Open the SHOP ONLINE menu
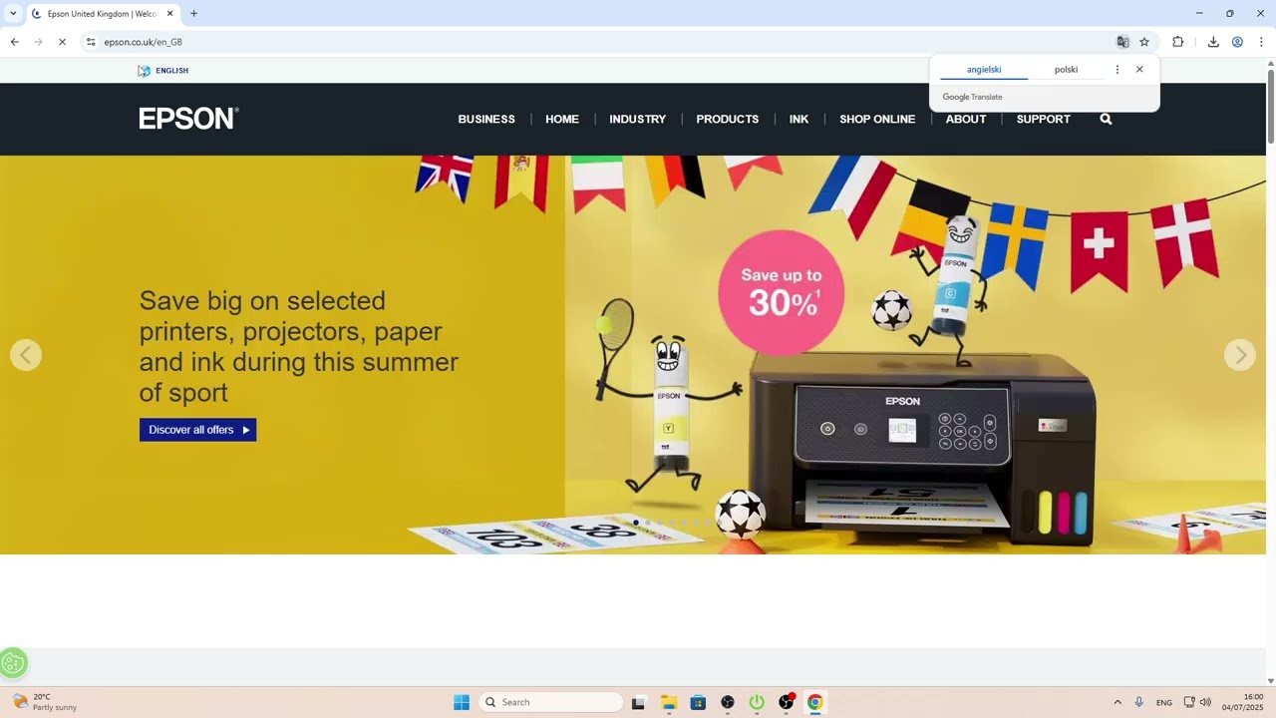 tap(877, 119)
